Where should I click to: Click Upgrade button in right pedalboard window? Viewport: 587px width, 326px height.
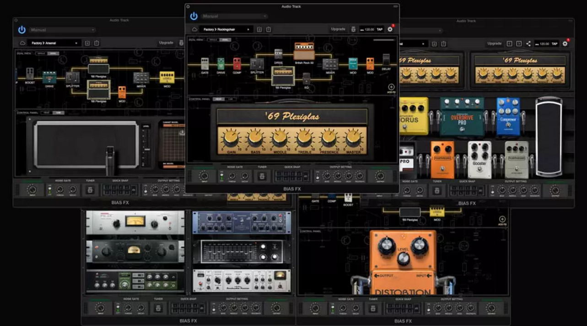click(494, 43)
